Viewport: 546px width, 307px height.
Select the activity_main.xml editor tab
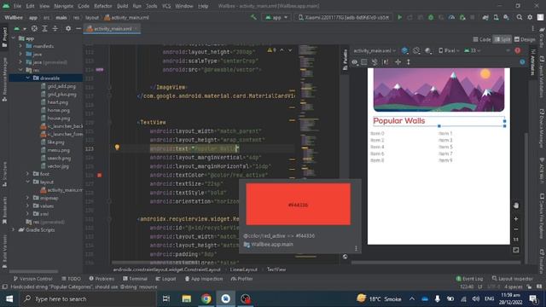pos(112,28)
